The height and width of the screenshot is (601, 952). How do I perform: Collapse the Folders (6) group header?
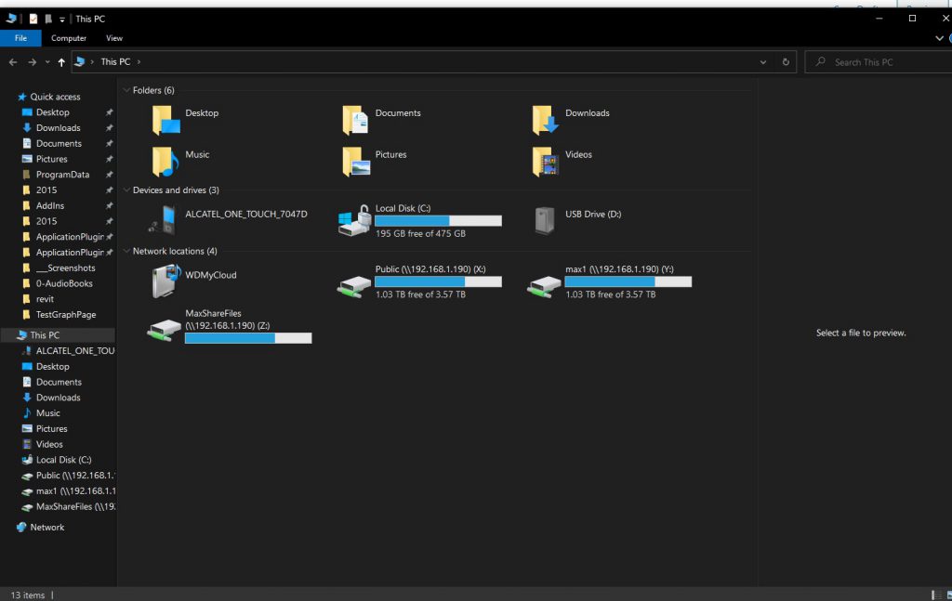(126, 90)
